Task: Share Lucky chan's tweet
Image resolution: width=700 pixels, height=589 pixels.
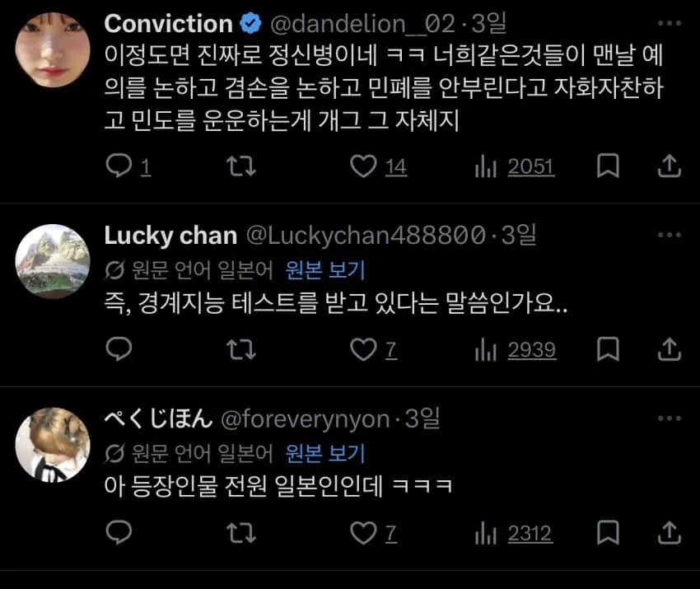Action: point(670,350)
